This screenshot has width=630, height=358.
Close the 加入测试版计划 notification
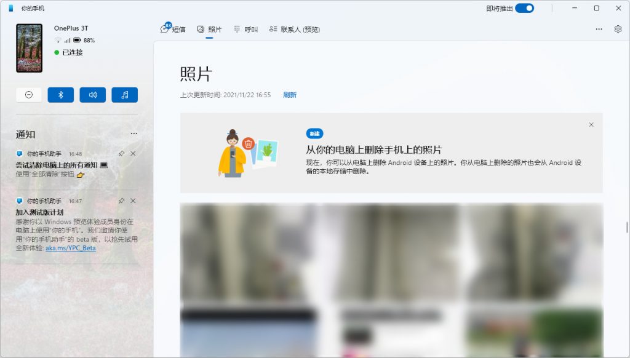[x=133, y=201]
